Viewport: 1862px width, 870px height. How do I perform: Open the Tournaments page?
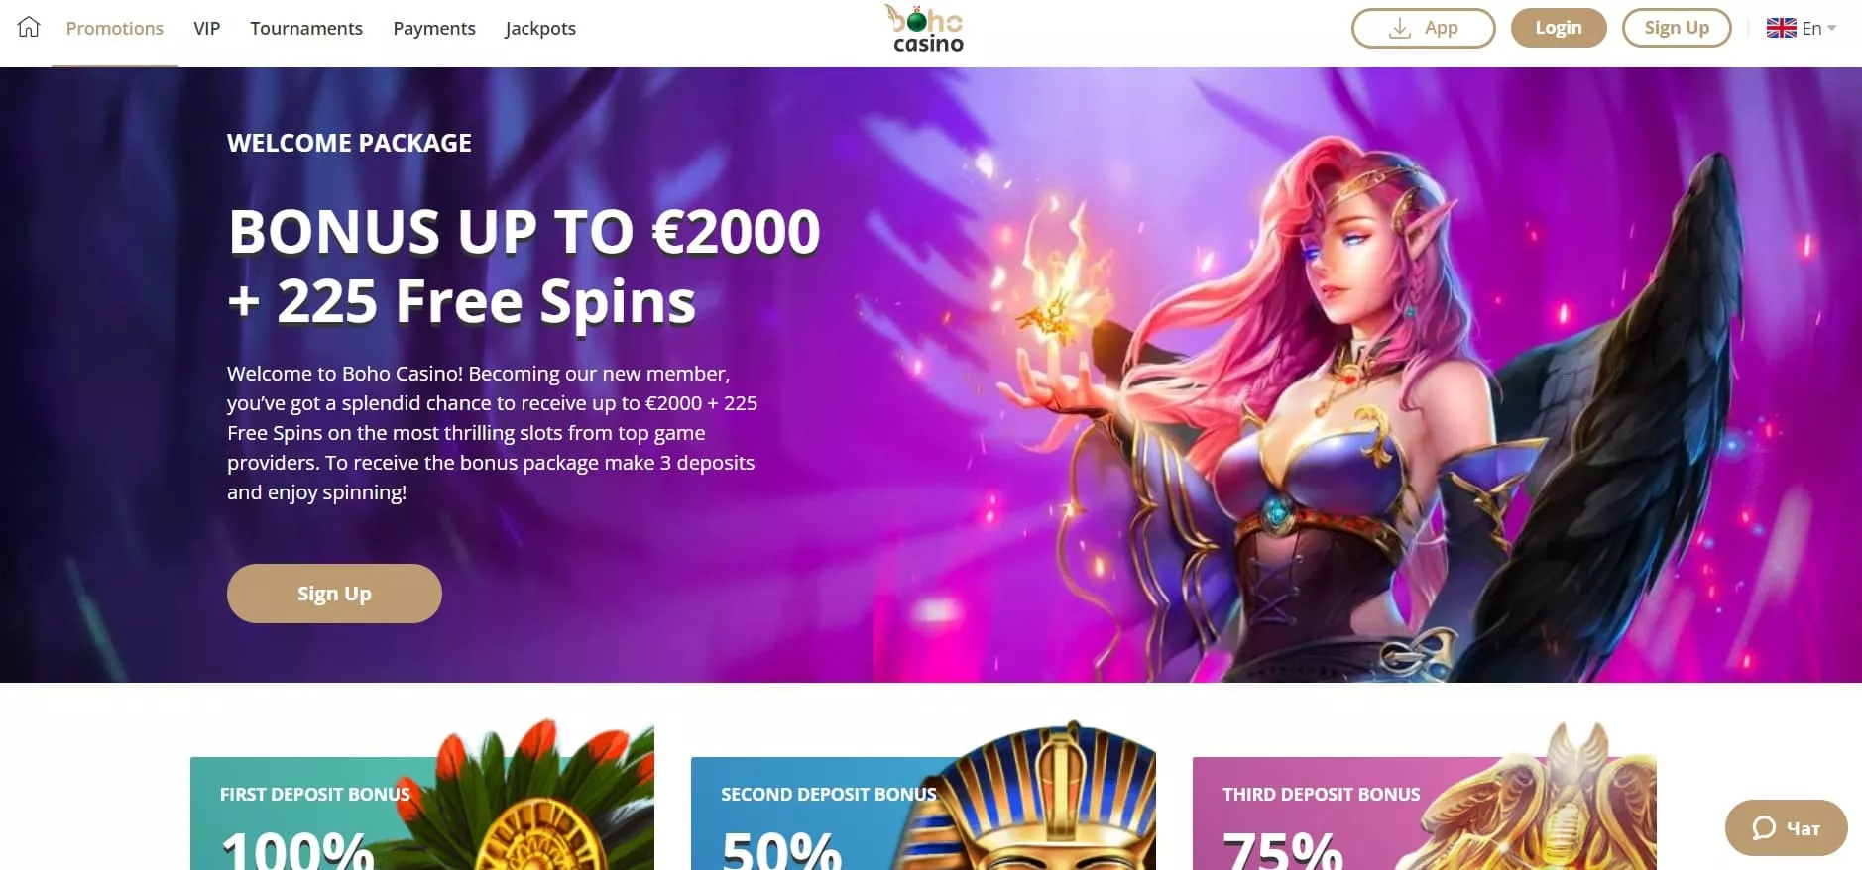click(306, 29)
